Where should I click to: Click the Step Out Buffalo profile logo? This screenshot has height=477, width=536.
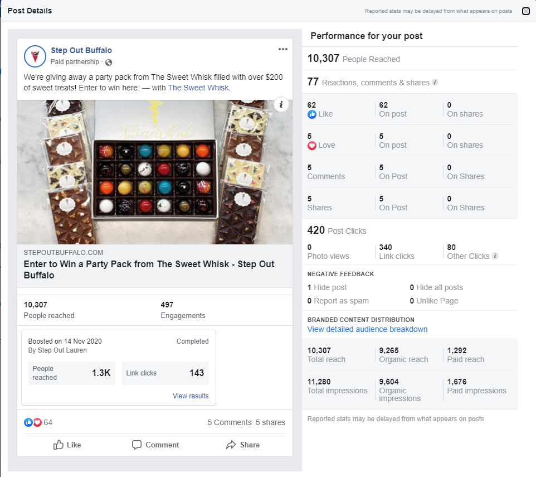tap(35, 56)
